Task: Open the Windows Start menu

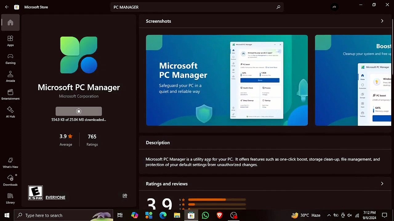Action: pos(7,215)
